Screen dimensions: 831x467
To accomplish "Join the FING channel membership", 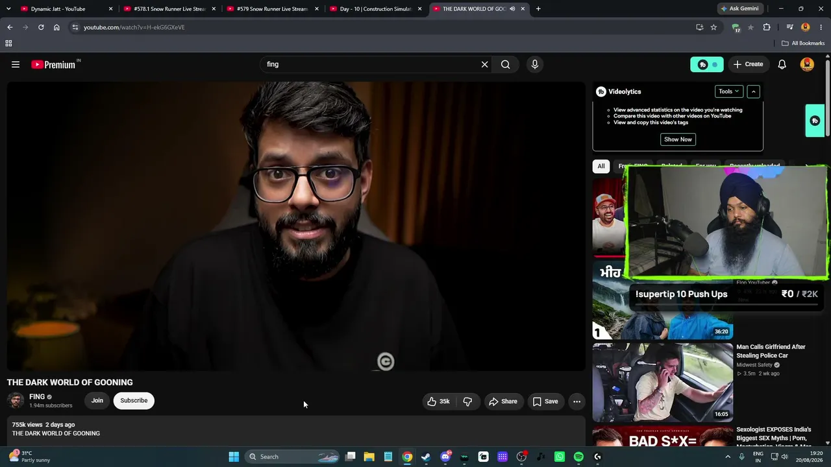I will pyautogui.click(x=97, y=401).
